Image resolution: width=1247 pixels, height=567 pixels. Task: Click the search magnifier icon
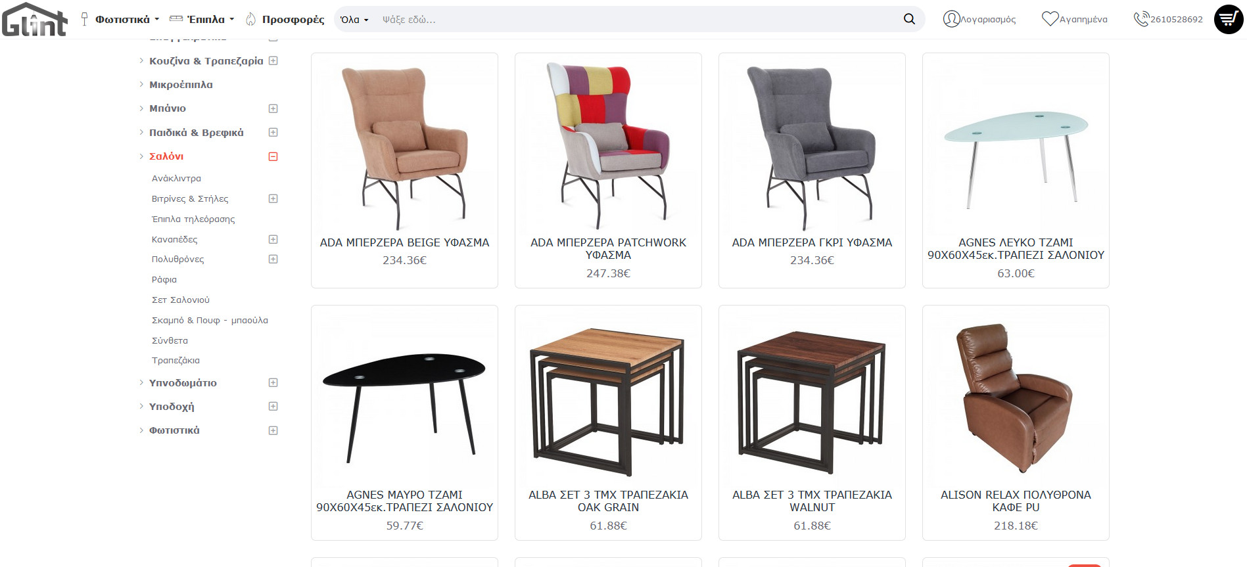pyautogui.click(x=909, y=19)
